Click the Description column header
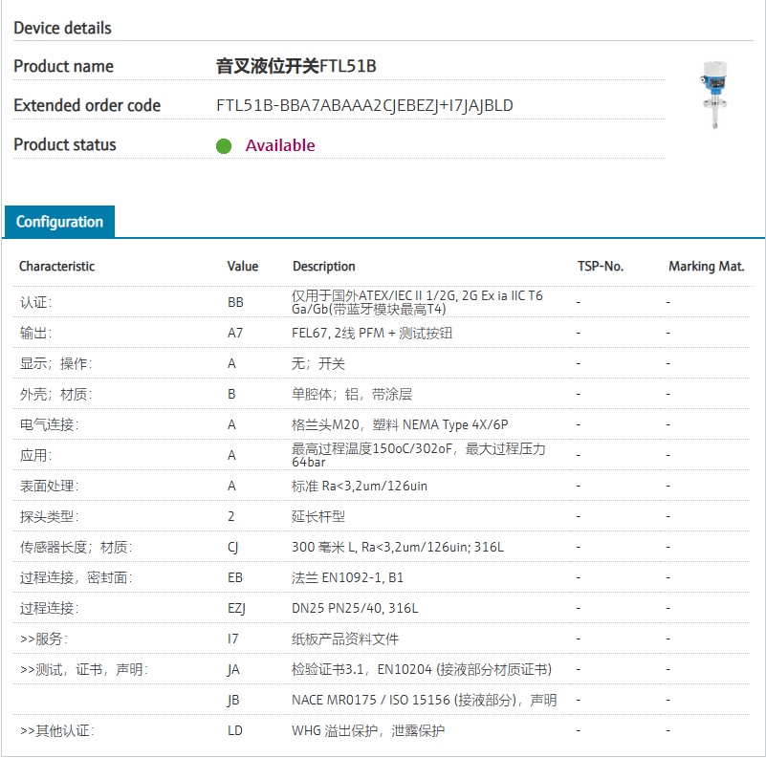The image size is (766, 758). click(323, 267)
